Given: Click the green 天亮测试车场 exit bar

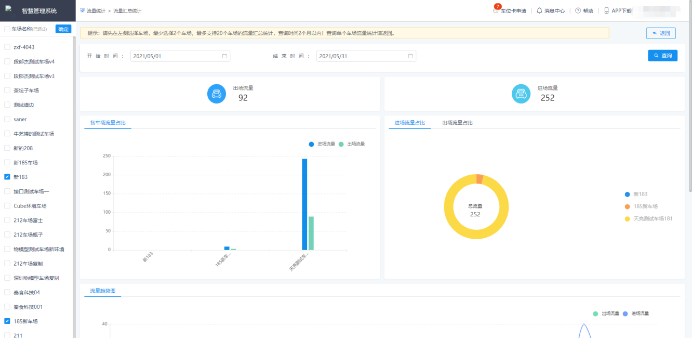Looking at the screenshot, I should (311, 233).
